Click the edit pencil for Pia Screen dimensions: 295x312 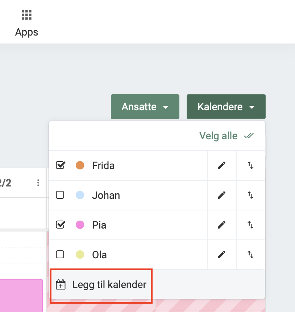pos(221,225)
